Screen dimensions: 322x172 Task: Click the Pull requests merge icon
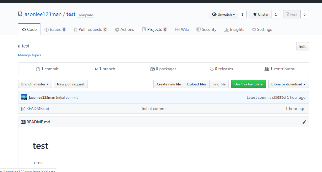pos(76,30)
